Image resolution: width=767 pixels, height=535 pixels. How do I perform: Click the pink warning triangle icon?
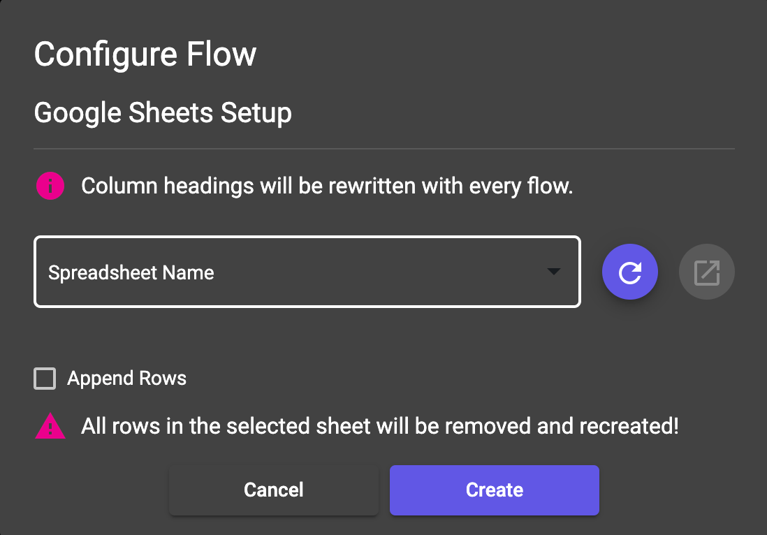[50, 426]
